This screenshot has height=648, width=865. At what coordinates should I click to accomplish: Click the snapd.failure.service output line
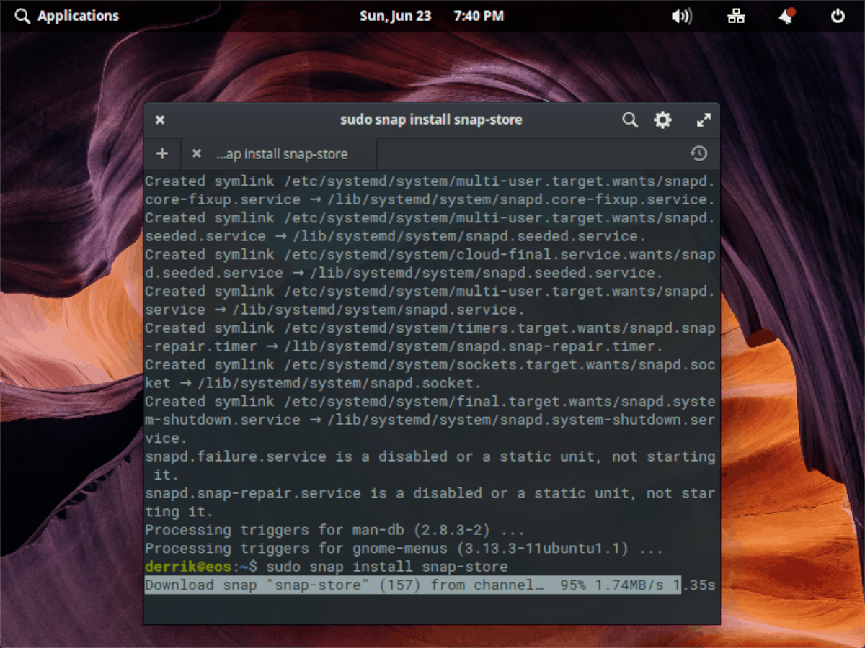430,456
